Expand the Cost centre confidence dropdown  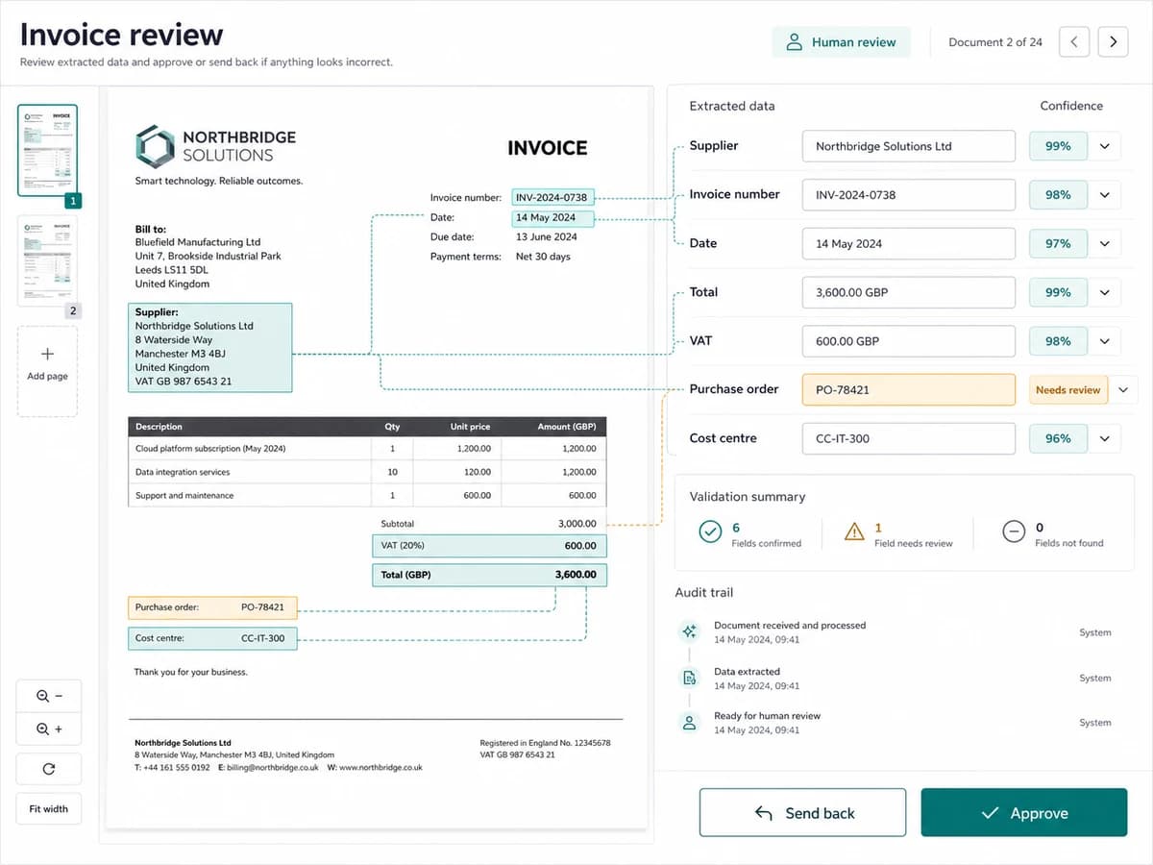pyautogui.click(x=1105, y=438)
